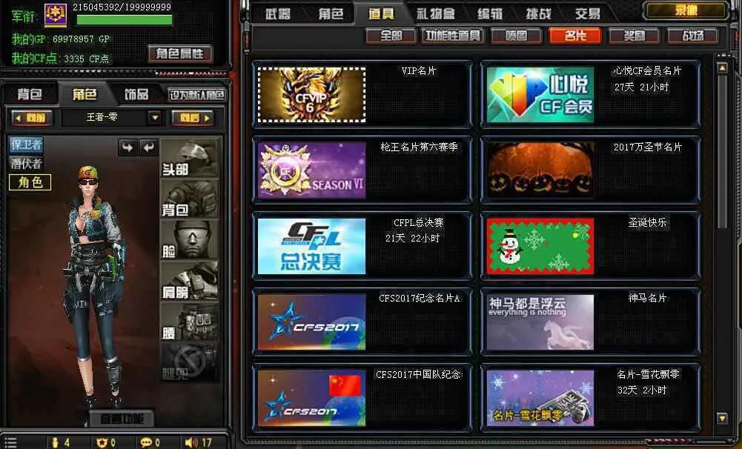This screenshot has width=742, height=449.
Task: Open the 脸 face equipment slot
Action: [x=190, y=239]
